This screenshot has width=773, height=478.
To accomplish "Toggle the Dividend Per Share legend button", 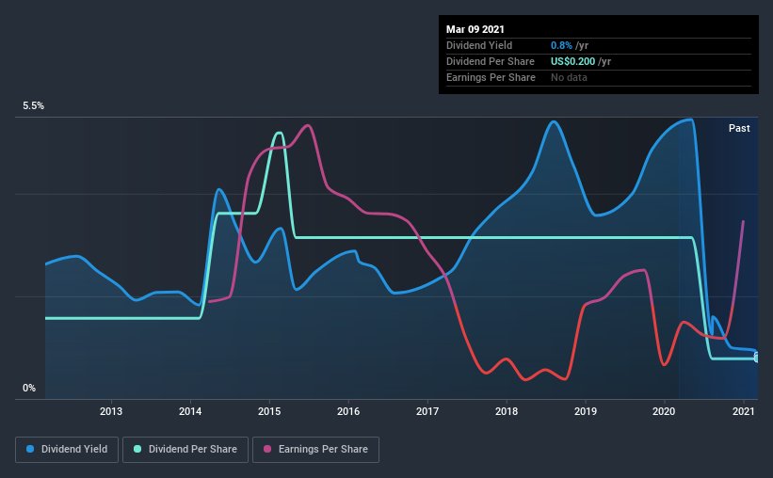I will tap(185, 450).
